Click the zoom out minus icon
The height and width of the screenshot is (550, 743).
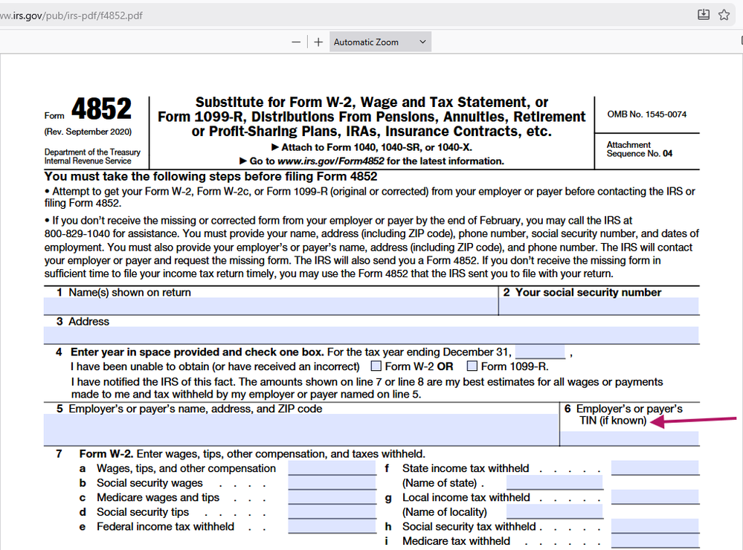point(296,42)
